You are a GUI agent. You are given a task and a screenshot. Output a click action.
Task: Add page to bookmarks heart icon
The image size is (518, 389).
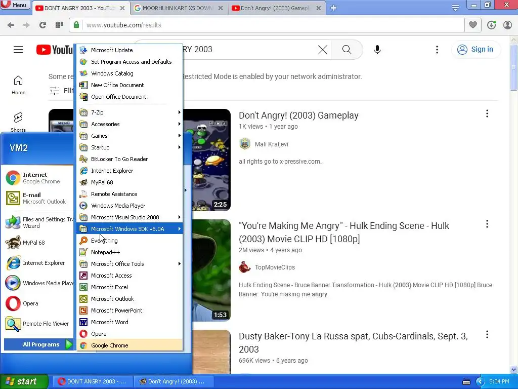point(473,25)
